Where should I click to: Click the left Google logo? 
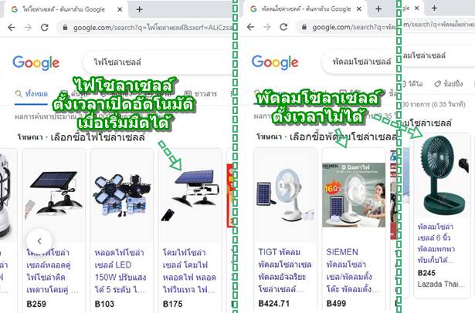tap(36, 62)
